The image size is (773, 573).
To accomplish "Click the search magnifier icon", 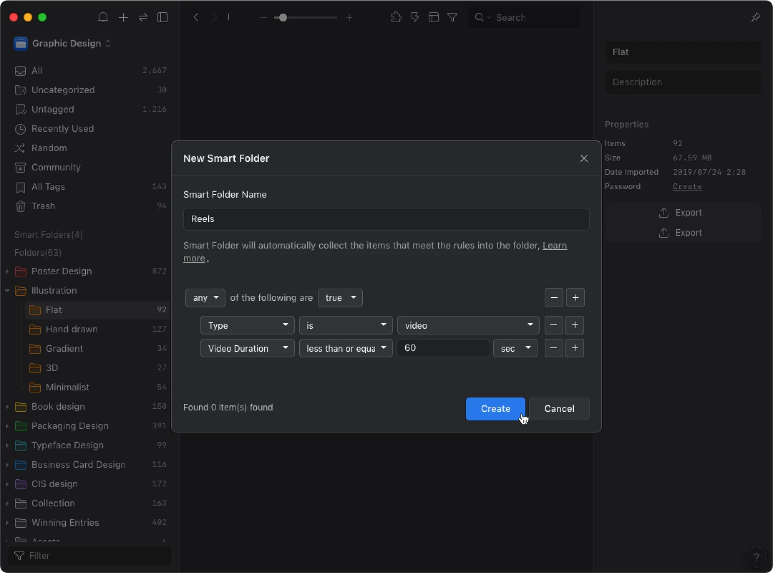I will pos(479,17).
